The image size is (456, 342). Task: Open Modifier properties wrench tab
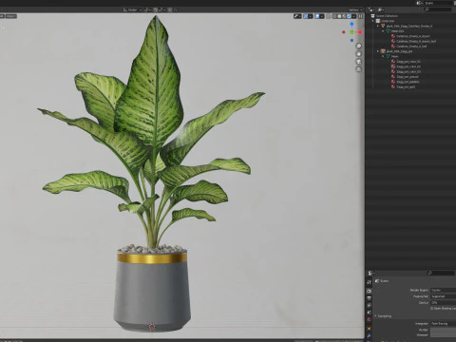pos(369,335)
